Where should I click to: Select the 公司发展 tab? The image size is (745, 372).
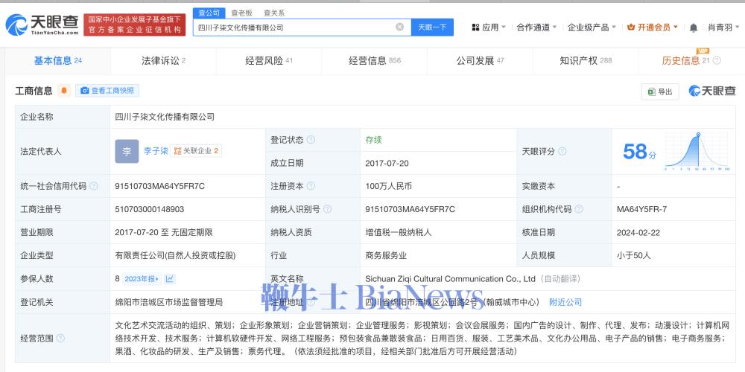480,61
